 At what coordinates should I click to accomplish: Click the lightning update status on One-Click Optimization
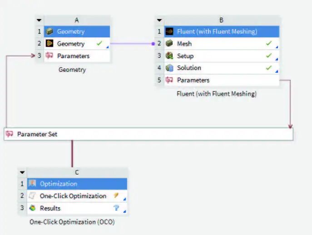click(116, 195)
